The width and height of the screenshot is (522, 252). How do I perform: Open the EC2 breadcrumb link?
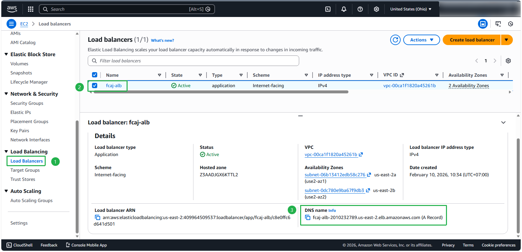24,24
